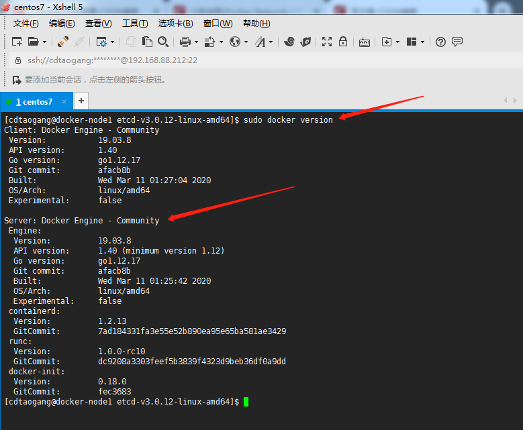This screenshot has height=430, width=523.
Task: Open Help question mark icon
Action: pyautogui.click(x=440, y=42)
